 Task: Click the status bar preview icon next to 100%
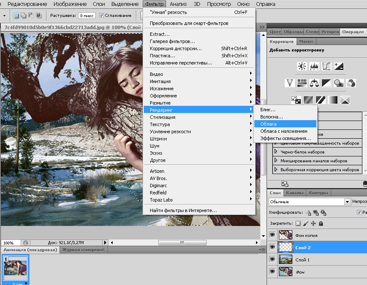pyautogui.click(x=25, y=243)
